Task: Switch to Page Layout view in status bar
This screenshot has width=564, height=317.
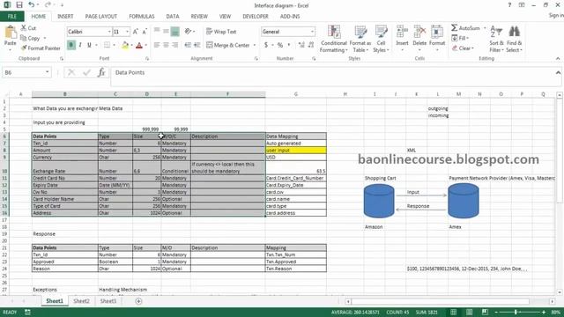Action: tap(469, 312)
